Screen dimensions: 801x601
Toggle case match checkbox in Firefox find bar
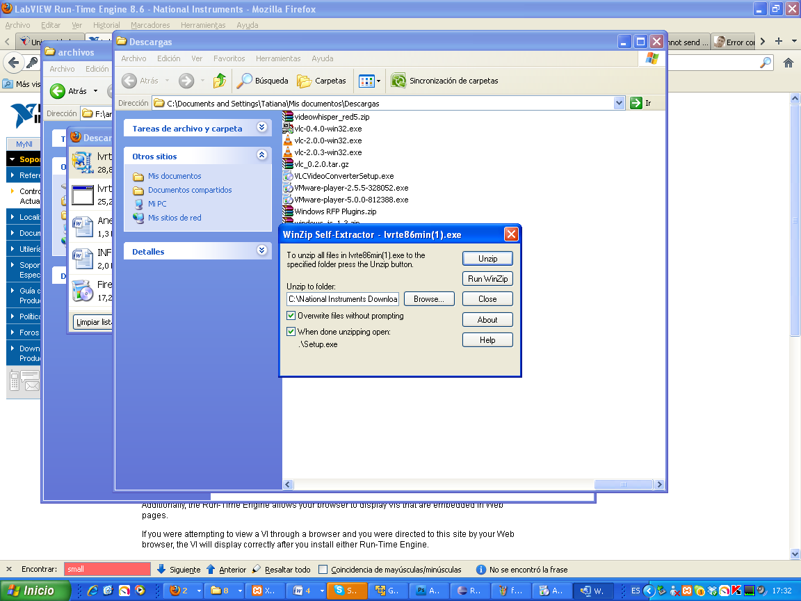click(x=323, y=569)
